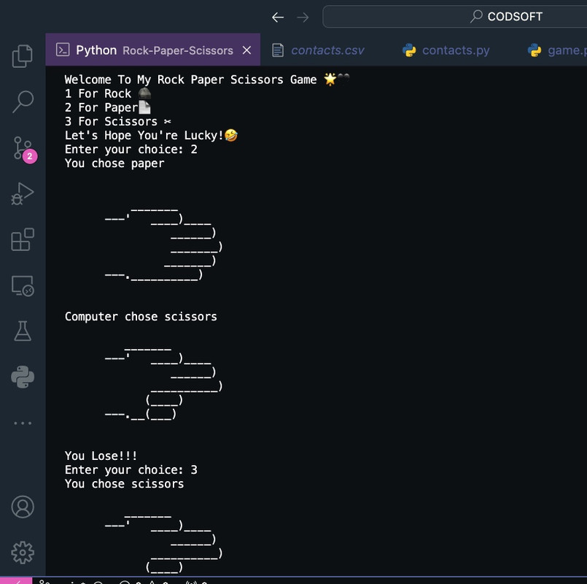Click the 'You chose scissors' line
This screenshot has width=587, height=584.
(124, 484)
